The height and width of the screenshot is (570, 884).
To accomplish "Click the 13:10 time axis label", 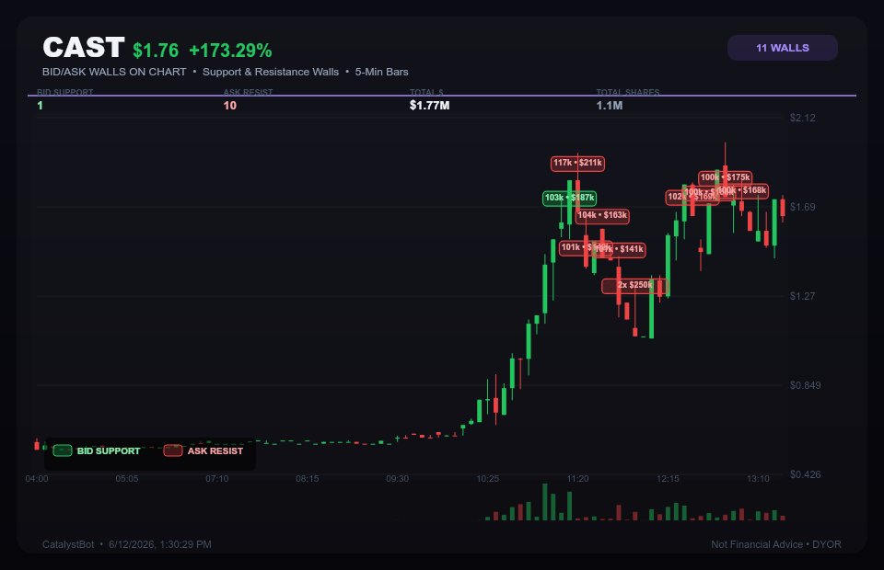I will [x=758, y=479].
